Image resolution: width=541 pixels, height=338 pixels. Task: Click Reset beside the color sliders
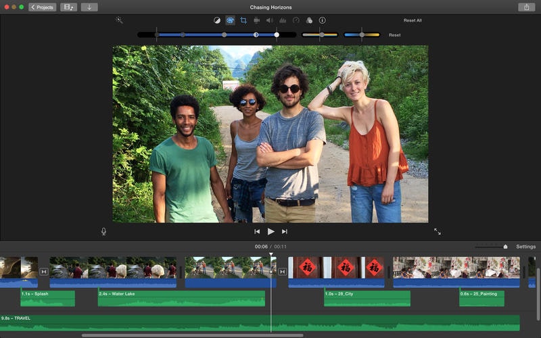pyautogui.click(x=394, y=34)
